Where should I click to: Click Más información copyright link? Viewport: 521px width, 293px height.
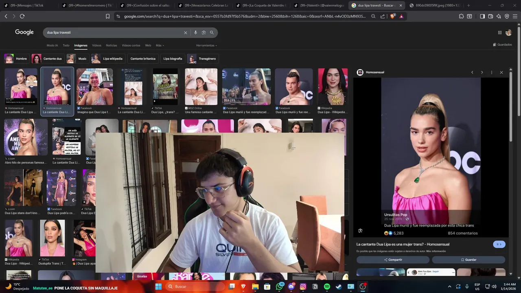[x=436, y=251]
